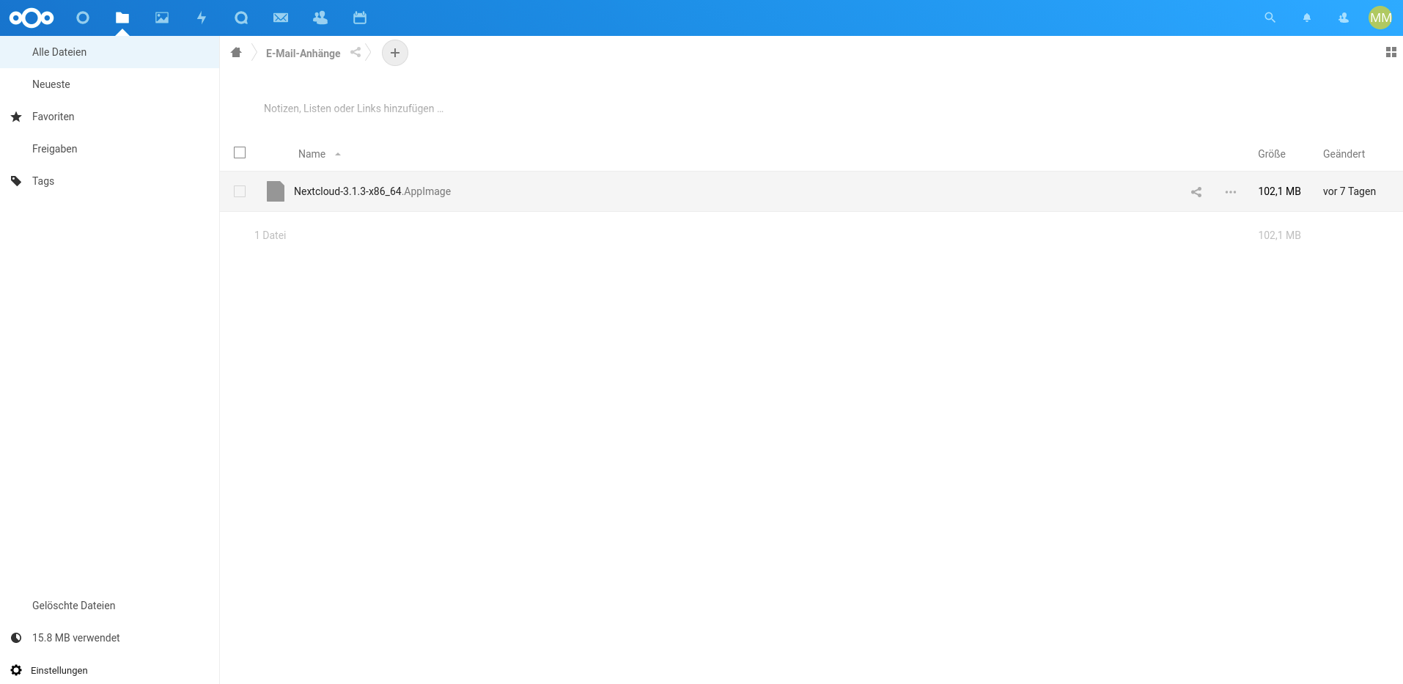Image resolution: width=1403 pixels, height=684 pixels.
Task: Select Alle Dateien in sidebar
Action: [x=110, y=52]
